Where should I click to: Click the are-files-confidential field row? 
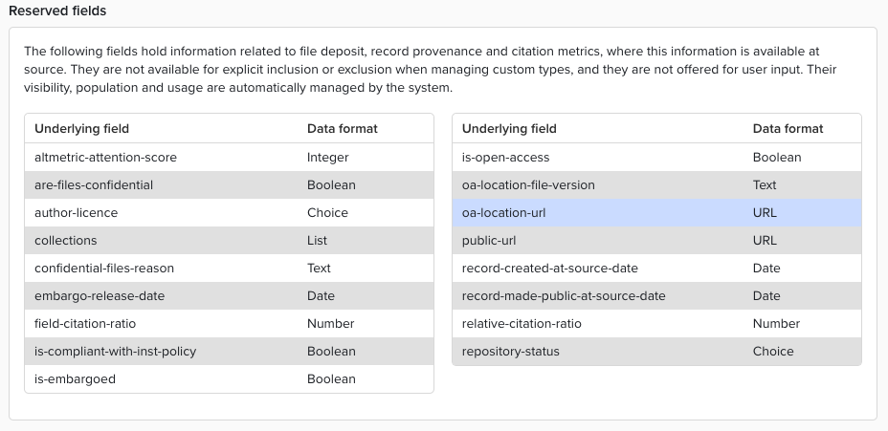tap(94, 185)
